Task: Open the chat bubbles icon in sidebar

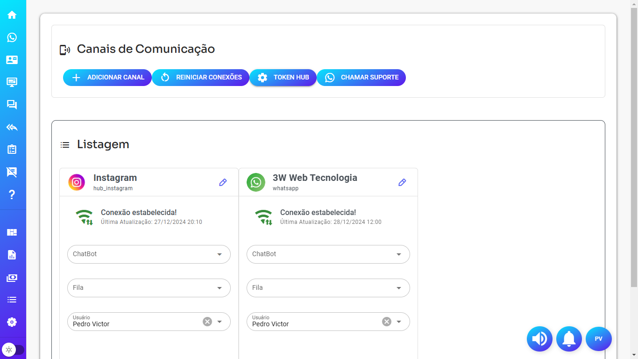Action: click(12, 105)
